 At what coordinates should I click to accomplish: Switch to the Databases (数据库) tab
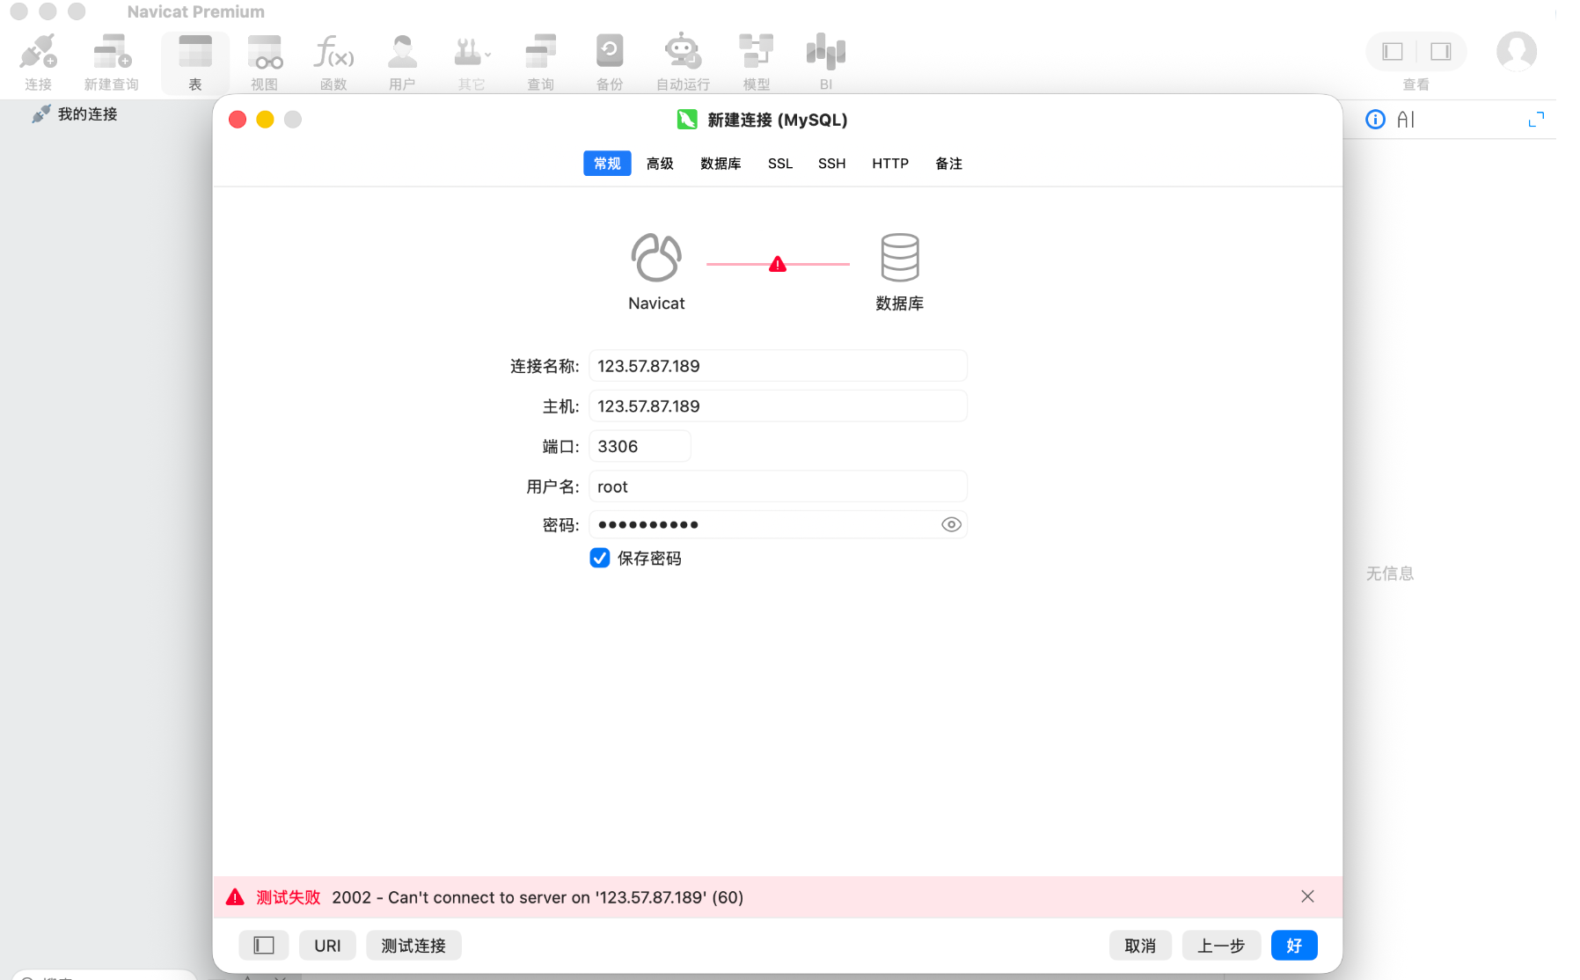(721, 164)
